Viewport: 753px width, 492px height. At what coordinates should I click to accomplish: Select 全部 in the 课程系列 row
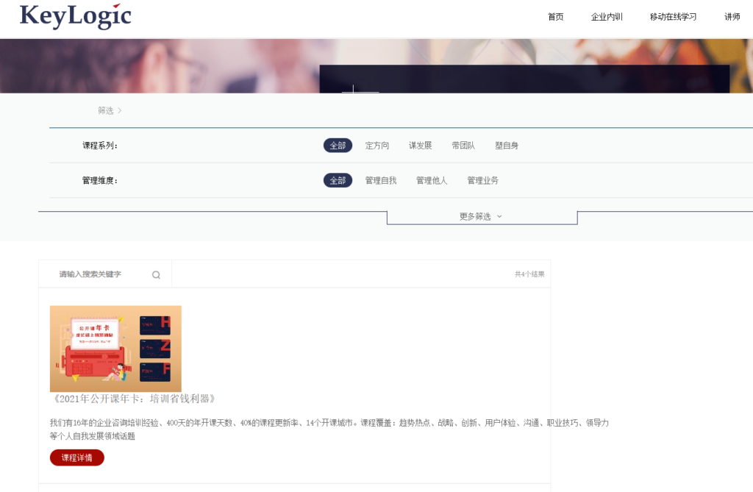[338, 146]
